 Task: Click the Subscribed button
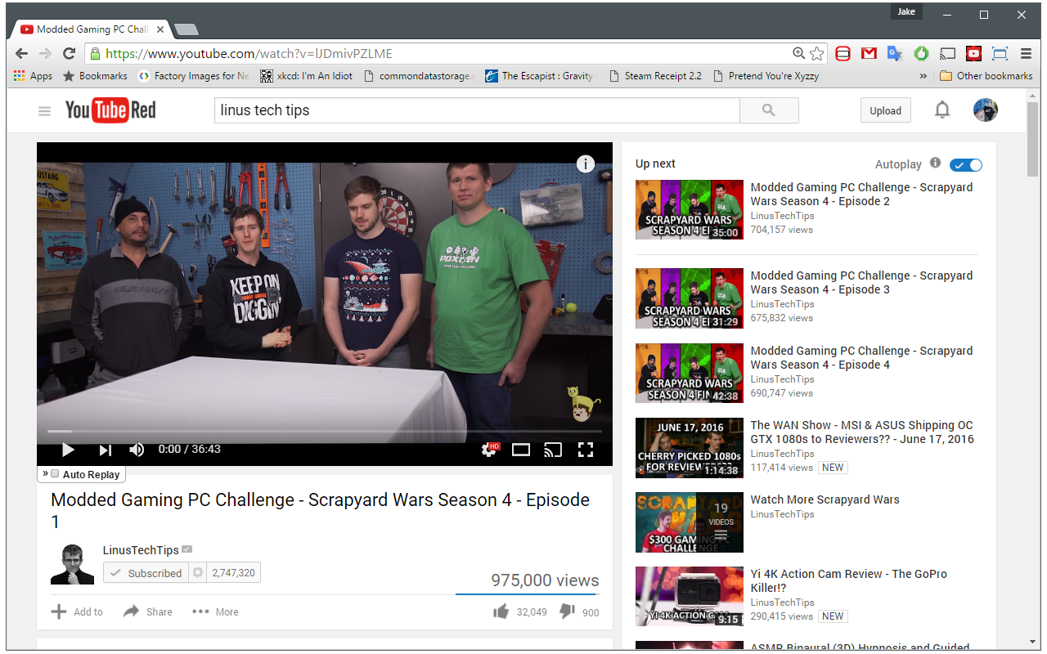click(x=146, y=573)
